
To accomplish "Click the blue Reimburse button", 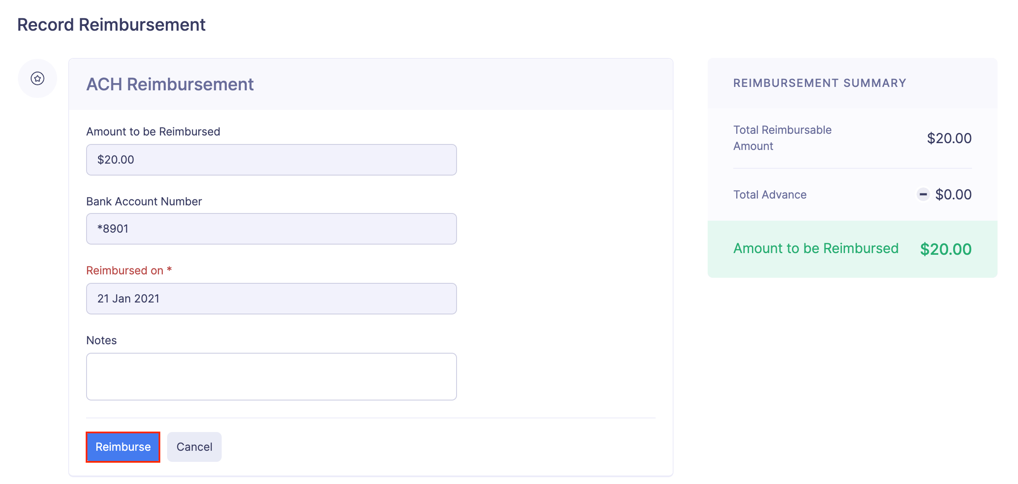I will tap(123, 447).
